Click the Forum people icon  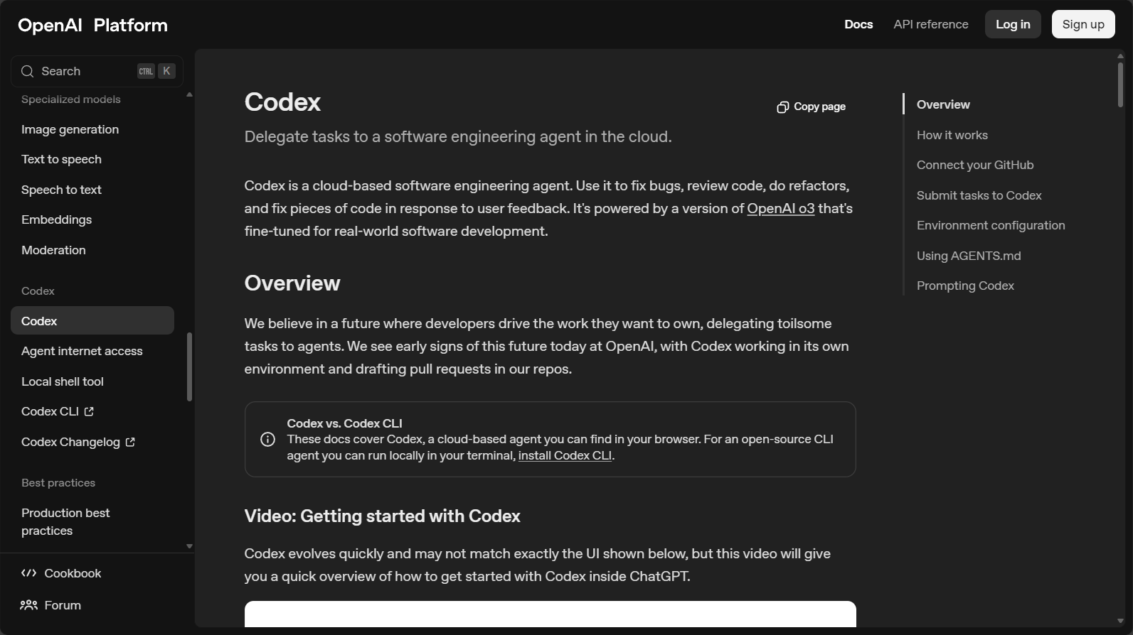point(29,605)
